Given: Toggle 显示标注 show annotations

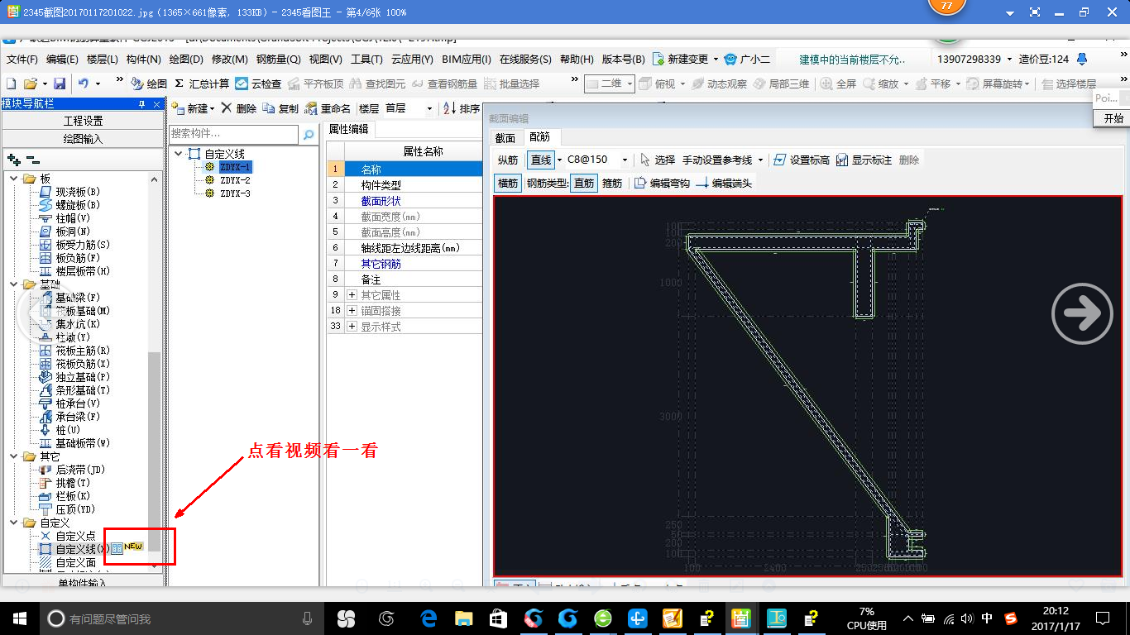Looking at the screenshot, I should click(864, 160).
